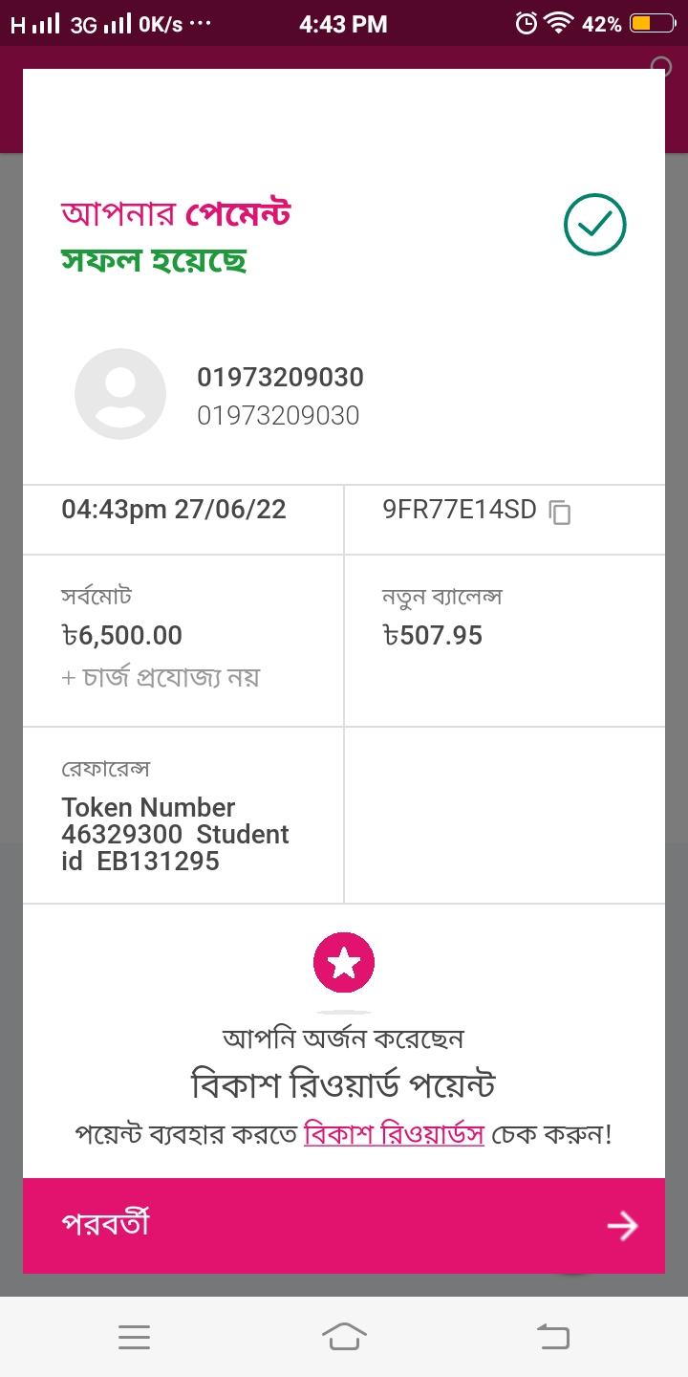
Task: Tap the green payment success checkmark
Action: 594,226
